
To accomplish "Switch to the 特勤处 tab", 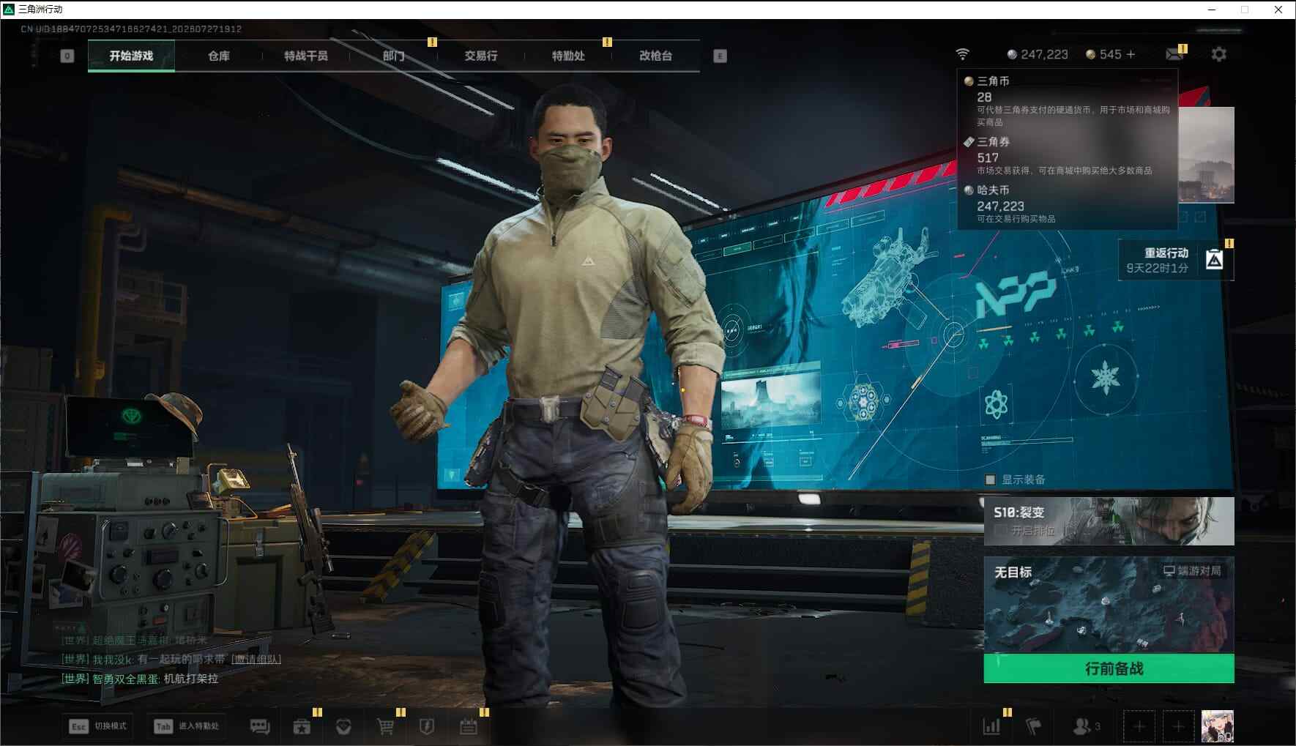I will tap(568, 56).
